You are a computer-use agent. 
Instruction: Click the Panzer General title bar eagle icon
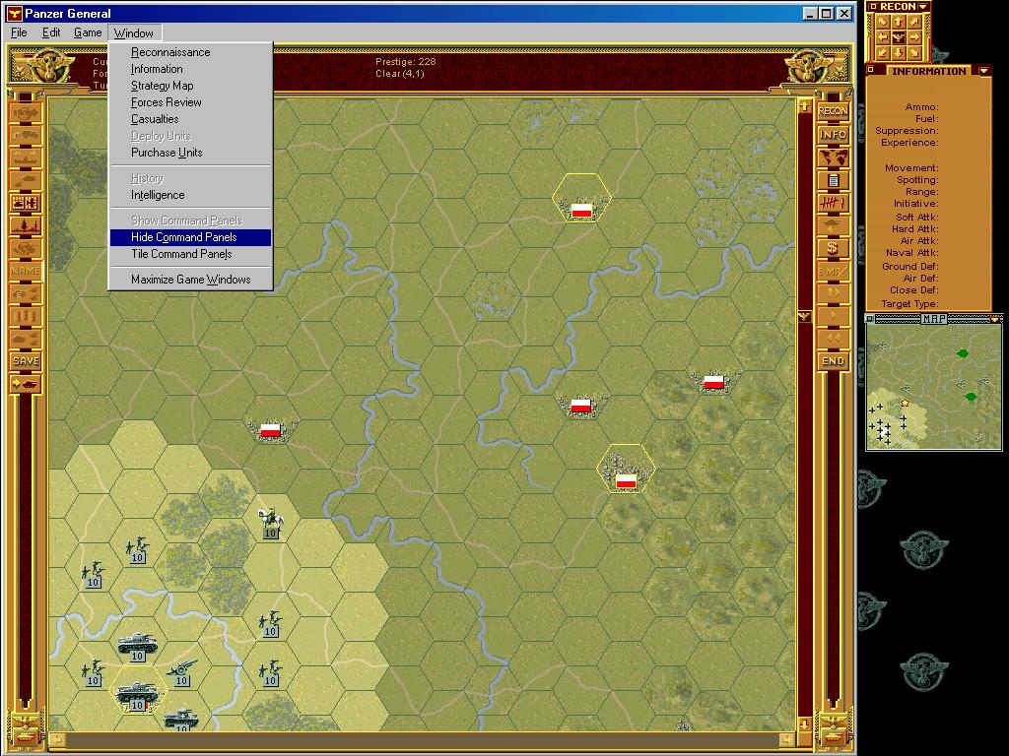(14, 13)
